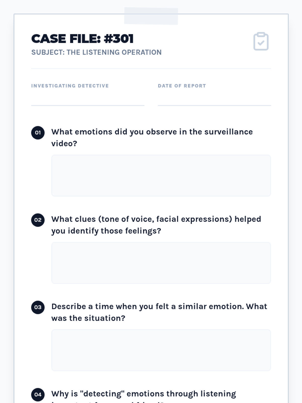This screenshot has height=403, width=302.
Task: Click the 02 question number badge
Action: pyautogui.click(x=38, y=220)
